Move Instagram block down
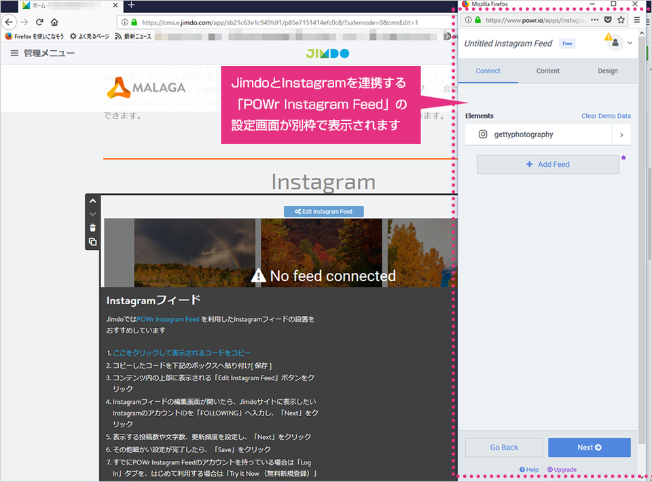This screenshot has height=482, width=652. pos(93,215)
